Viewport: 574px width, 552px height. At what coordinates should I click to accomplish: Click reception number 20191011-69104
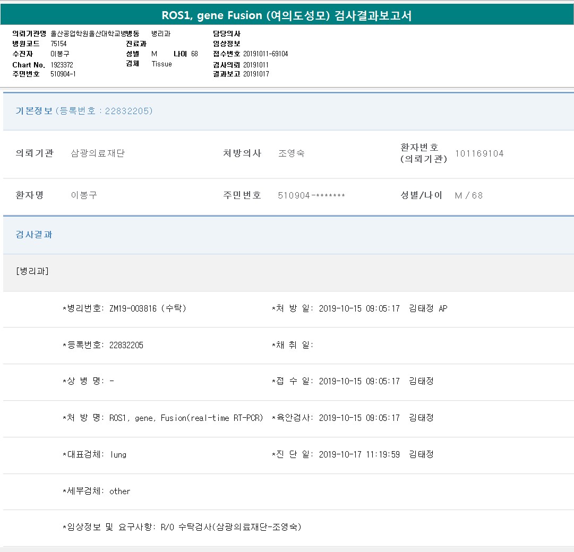point(265,54)
